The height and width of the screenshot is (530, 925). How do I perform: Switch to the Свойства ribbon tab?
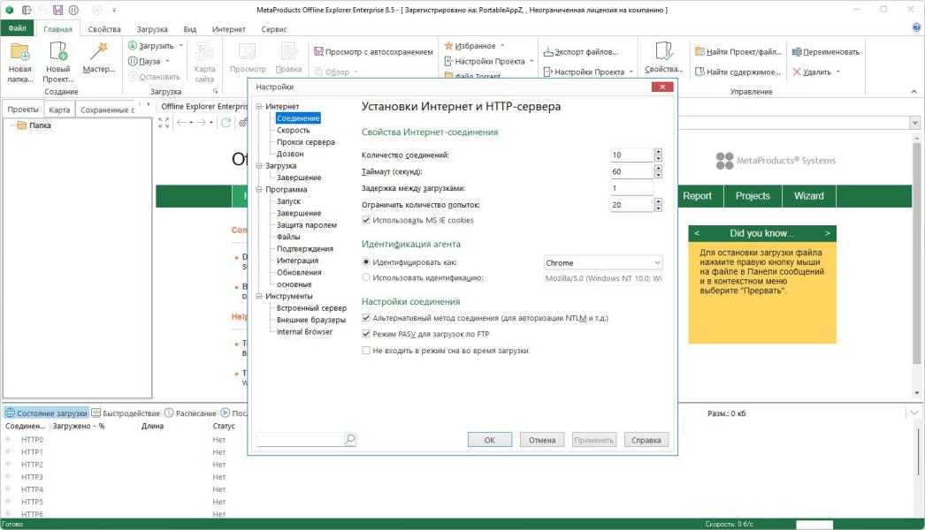click(104, 29)
